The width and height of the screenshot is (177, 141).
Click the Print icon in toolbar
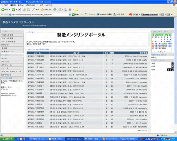pos(65,10)
